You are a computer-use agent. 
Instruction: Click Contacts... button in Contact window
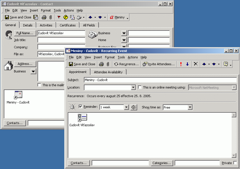click(x=14, y=123)
